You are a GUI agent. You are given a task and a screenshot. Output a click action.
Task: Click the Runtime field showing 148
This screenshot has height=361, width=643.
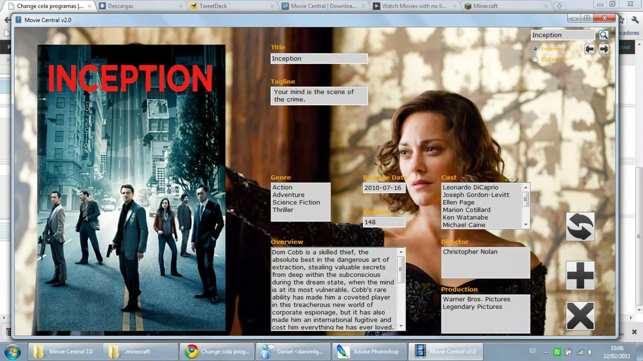384,222
